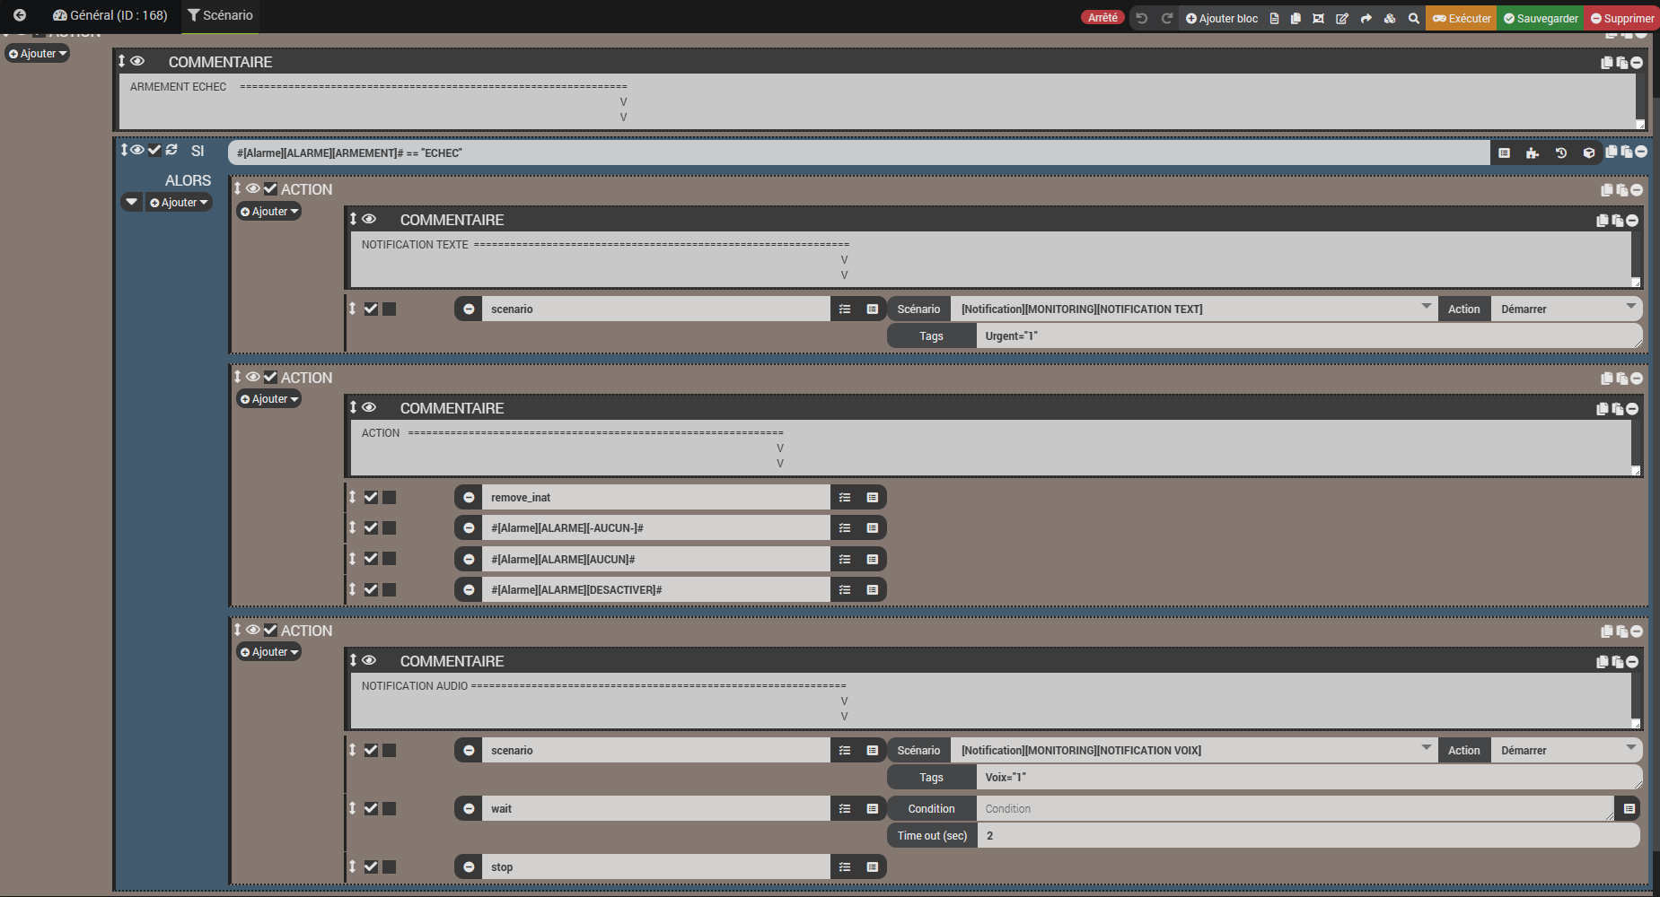The width and height of the screenshot is (1660, 897).
Task: Click the red Arrêté status badge
Action: (1102, 18)
